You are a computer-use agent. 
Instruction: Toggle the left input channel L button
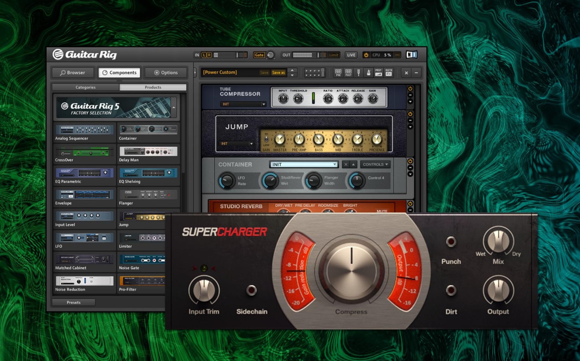(204, 55)
